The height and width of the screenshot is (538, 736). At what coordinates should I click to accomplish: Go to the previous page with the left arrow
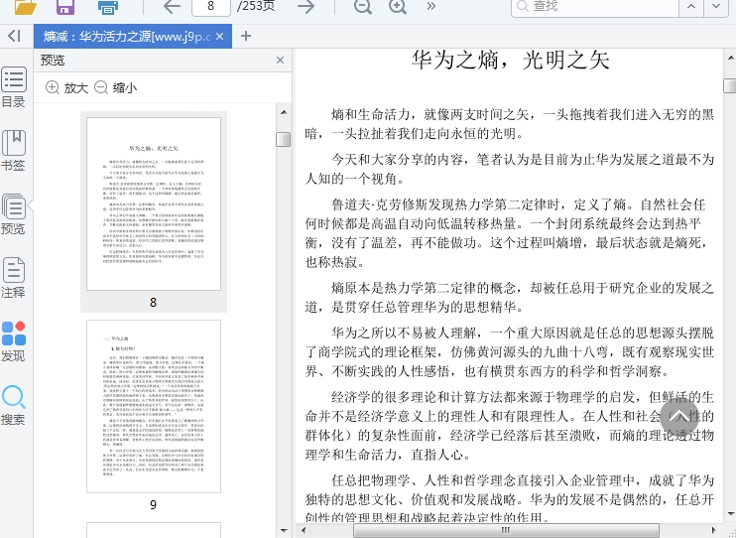pos(172,7)
